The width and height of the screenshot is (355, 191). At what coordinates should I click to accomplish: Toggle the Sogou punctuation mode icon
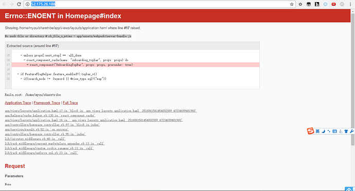pyautogui.click(x=329, y=131)
